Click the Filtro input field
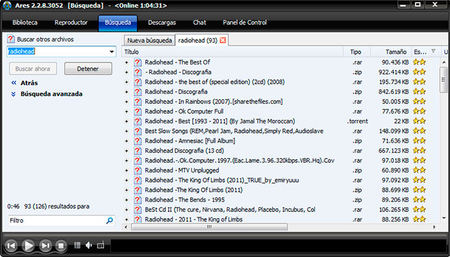Viewport: 450px width, 257px height. point(57,221)
